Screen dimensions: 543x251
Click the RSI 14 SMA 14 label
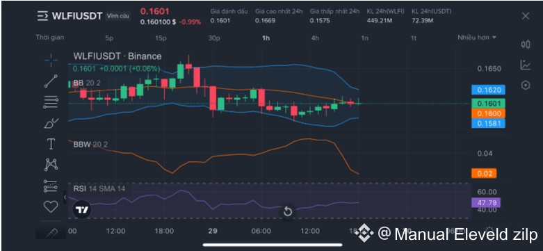(99, 188)
